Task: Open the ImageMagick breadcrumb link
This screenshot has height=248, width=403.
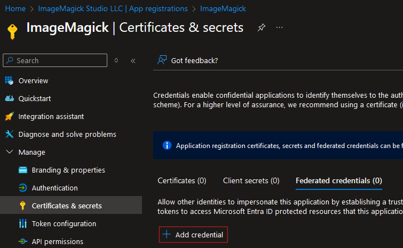Action: 223,9
